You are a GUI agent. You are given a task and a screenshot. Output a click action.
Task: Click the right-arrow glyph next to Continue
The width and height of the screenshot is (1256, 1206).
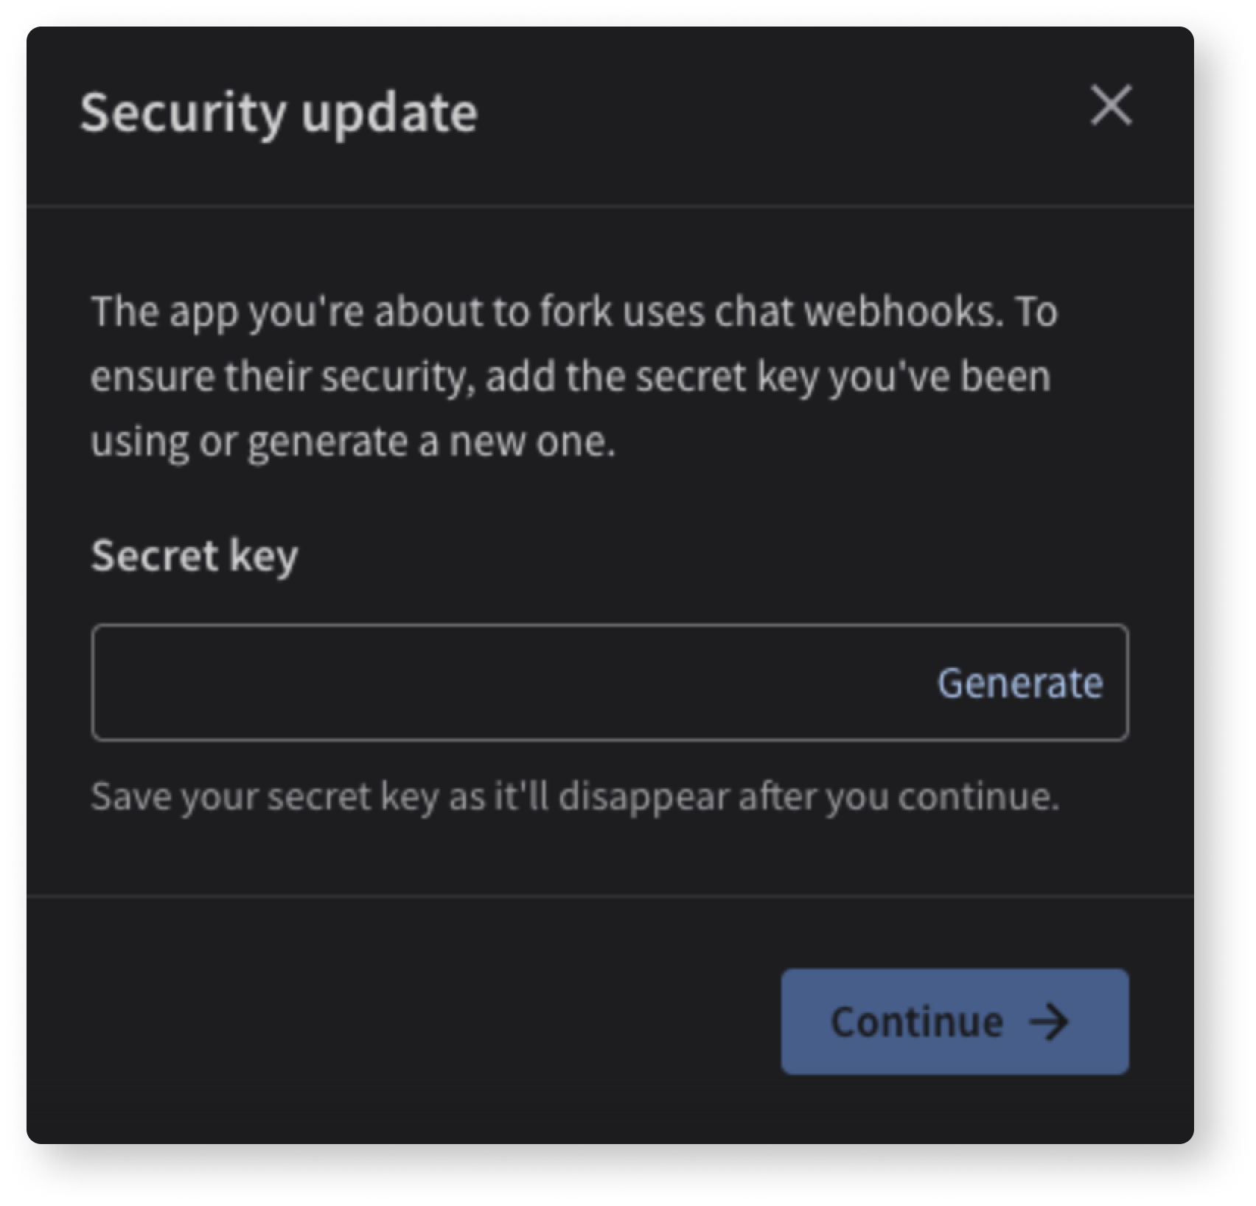point(1053,1021)
